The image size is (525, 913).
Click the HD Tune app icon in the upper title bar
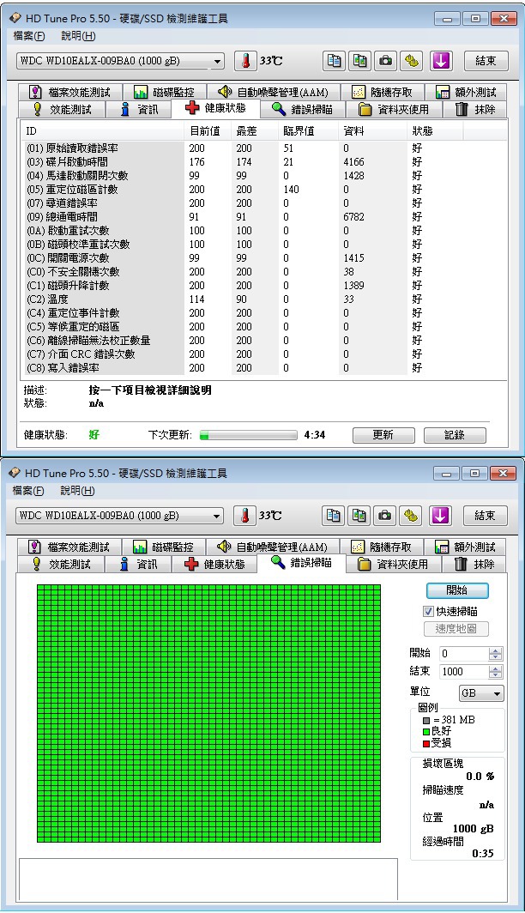pyautogui.click(x=15, y=18)
